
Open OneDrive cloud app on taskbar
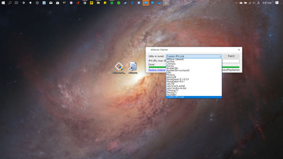coord(159,3)
